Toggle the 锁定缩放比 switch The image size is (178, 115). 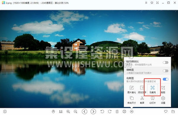point(166,62)
